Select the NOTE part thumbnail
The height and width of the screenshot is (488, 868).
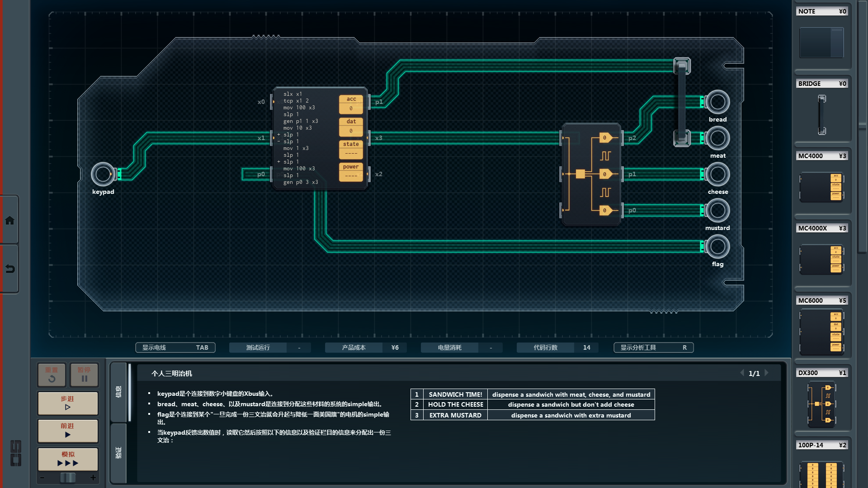coord(821,42)
